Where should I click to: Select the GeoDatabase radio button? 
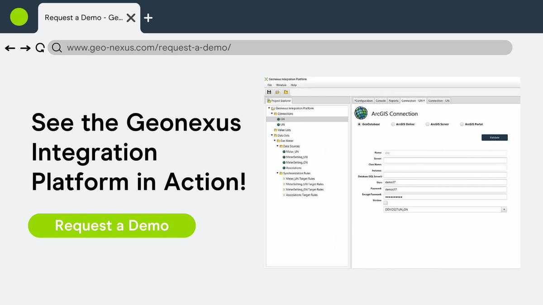pyautogui.click(x=359, y=124)
